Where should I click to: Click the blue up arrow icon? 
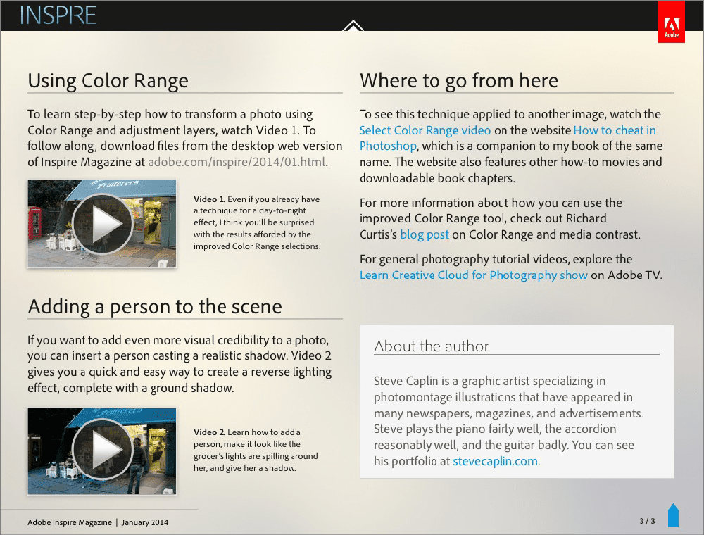coord(673,515)
